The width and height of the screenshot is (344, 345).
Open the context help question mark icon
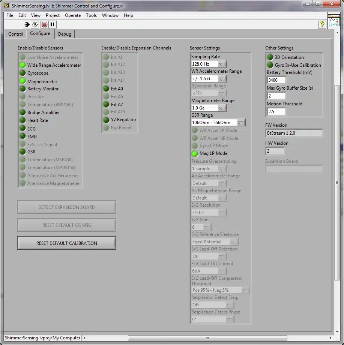[x=322, y=24]
